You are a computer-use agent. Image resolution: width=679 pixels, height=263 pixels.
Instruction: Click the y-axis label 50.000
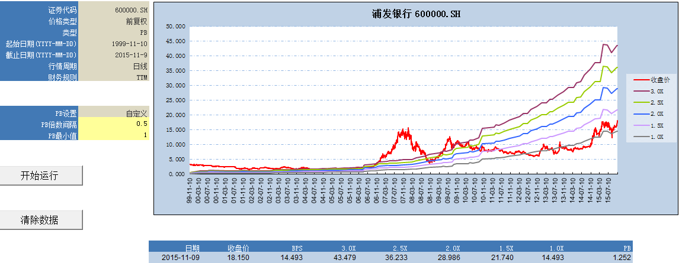(176, 27)
